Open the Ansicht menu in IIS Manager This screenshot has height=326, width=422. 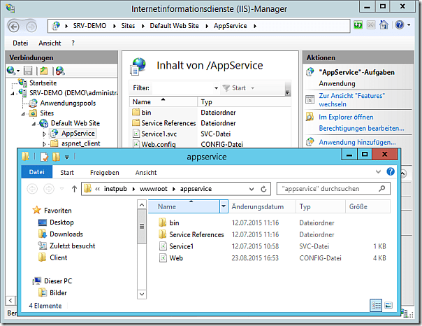(50, 43)
